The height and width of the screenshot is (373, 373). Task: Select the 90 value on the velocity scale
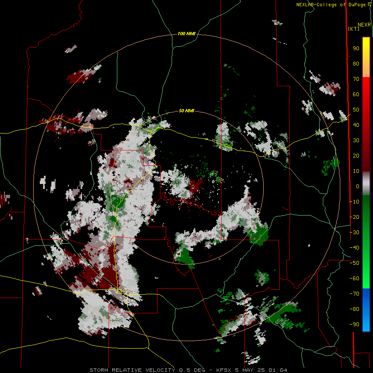[356, 48]
